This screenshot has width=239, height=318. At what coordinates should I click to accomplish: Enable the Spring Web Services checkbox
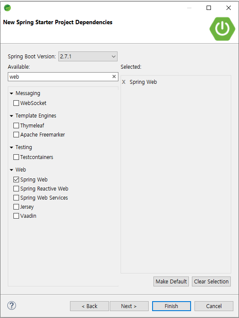point(16,198)
